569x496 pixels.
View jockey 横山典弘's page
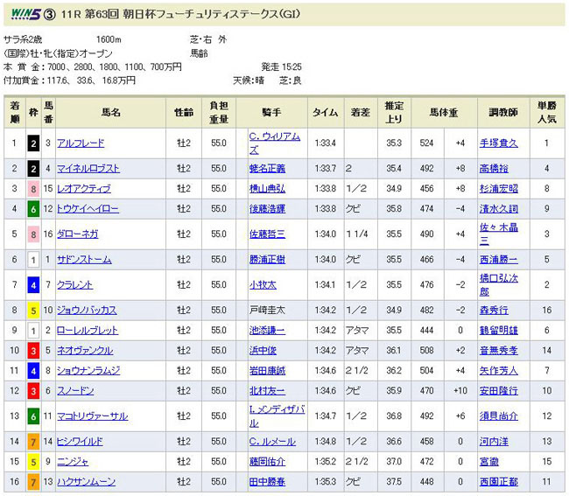267,188
